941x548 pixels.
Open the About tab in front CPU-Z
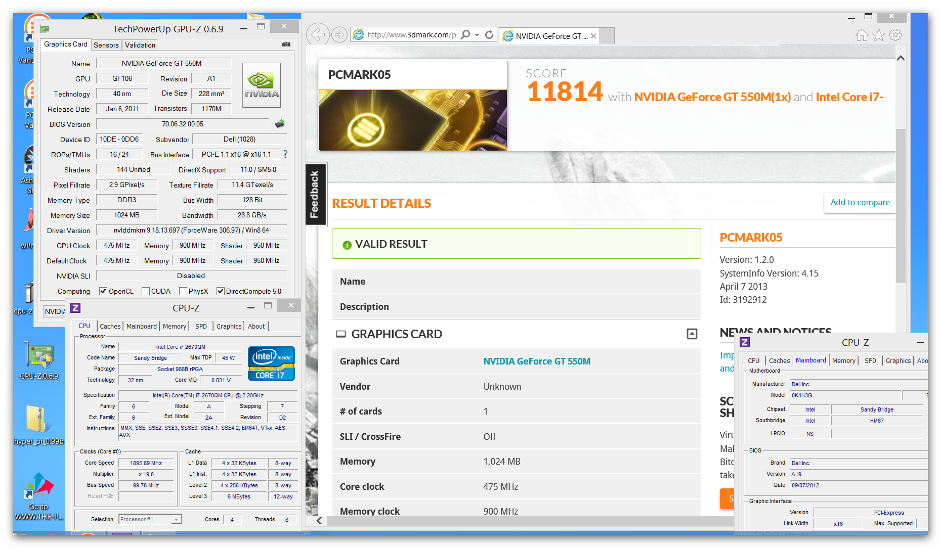(x=256, y=327)
